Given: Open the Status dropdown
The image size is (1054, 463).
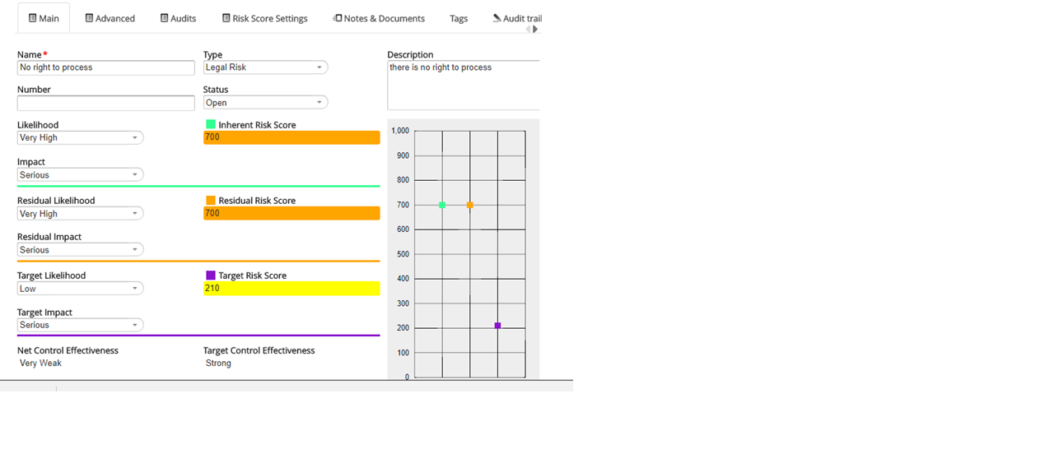Looking at the screenshot, I should click(x=265, y=103).
